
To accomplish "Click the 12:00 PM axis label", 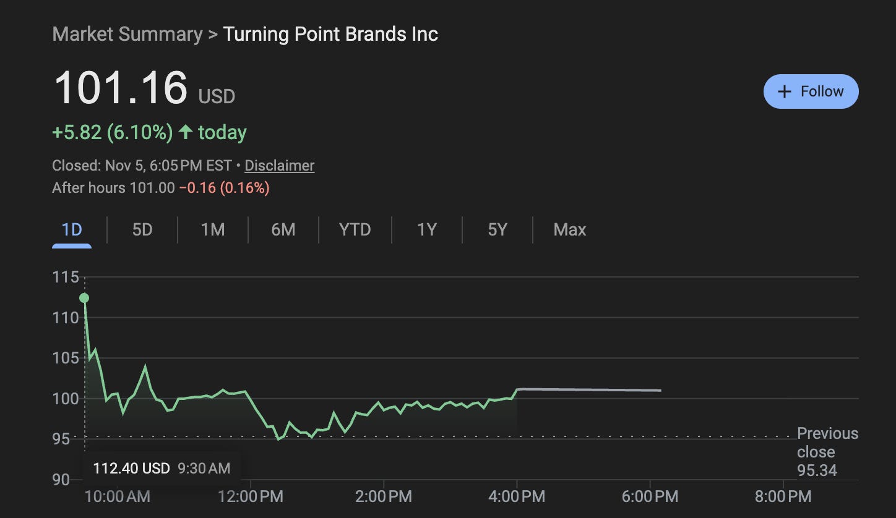I will [251, 496].
